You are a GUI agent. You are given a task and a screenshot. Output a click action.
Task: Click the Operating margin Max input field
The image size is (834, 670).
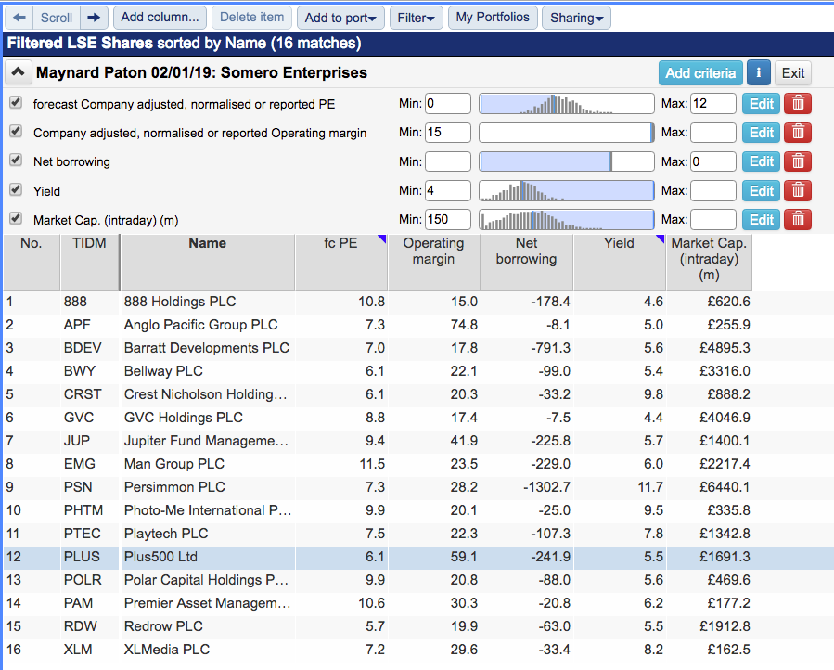[x=713, y=132]
